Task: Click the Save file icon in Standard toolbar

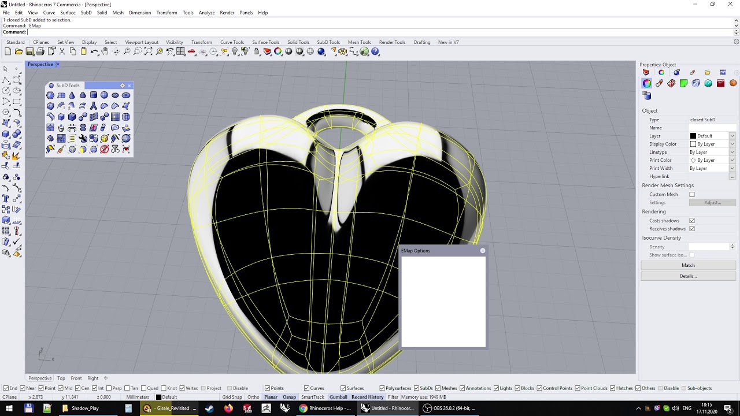Action: click(x=29, y=51)
